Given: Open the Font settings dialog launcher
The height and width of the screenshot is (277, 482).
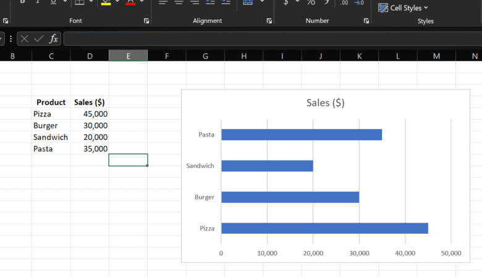Looking at the screenshot, I should [146, 21].
